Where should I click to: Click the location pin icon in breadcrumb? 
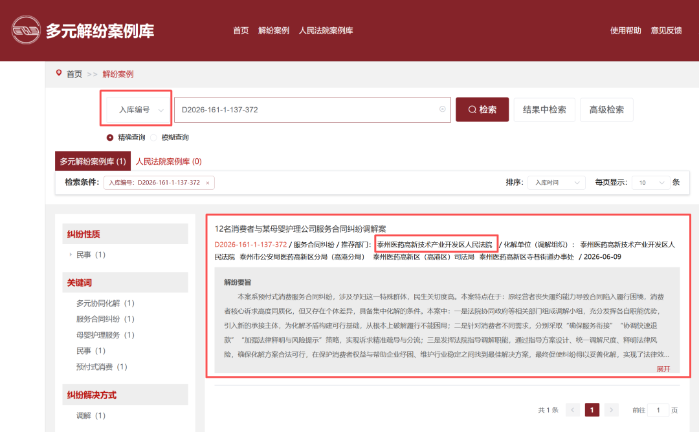click(x=59, y=73)
